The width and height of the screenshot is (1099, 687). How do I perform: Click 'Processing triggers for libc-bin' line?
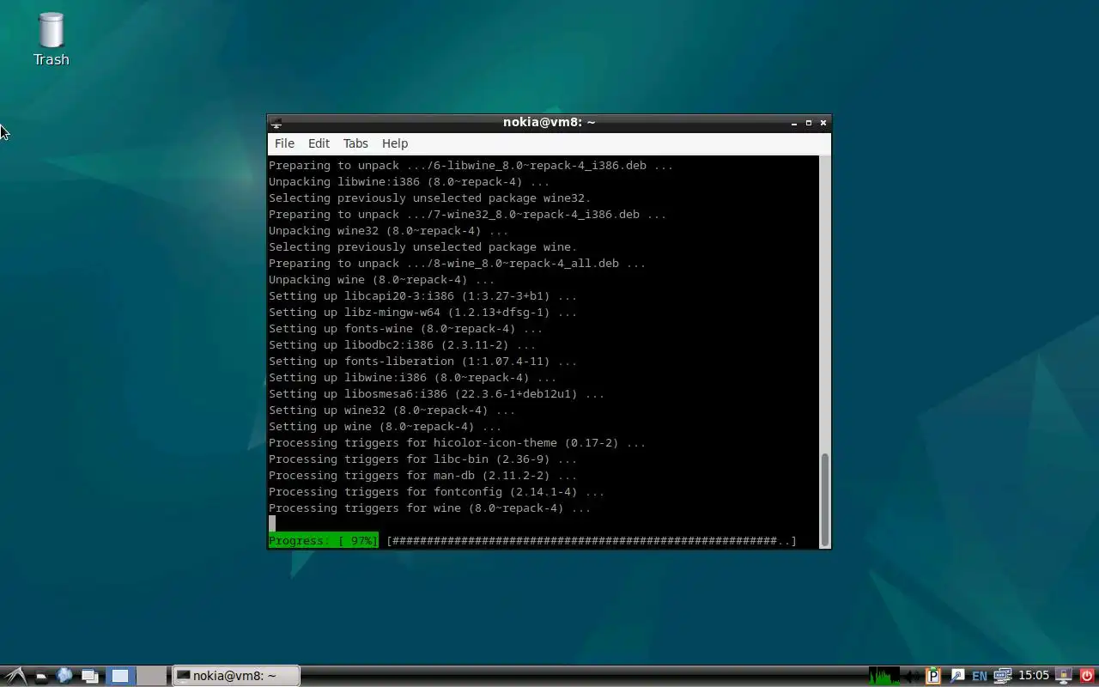click(423, 459)
